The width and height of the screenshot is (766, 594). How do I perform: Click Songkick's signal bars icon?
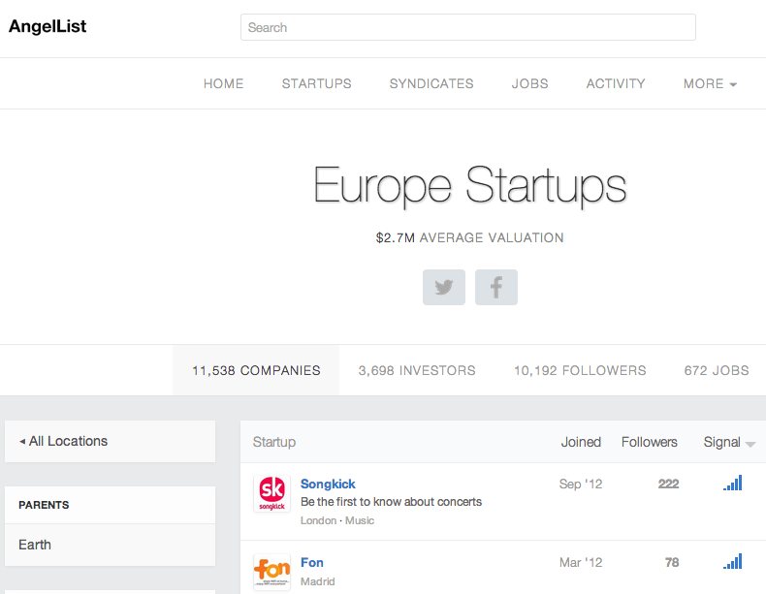coord(733,484)
